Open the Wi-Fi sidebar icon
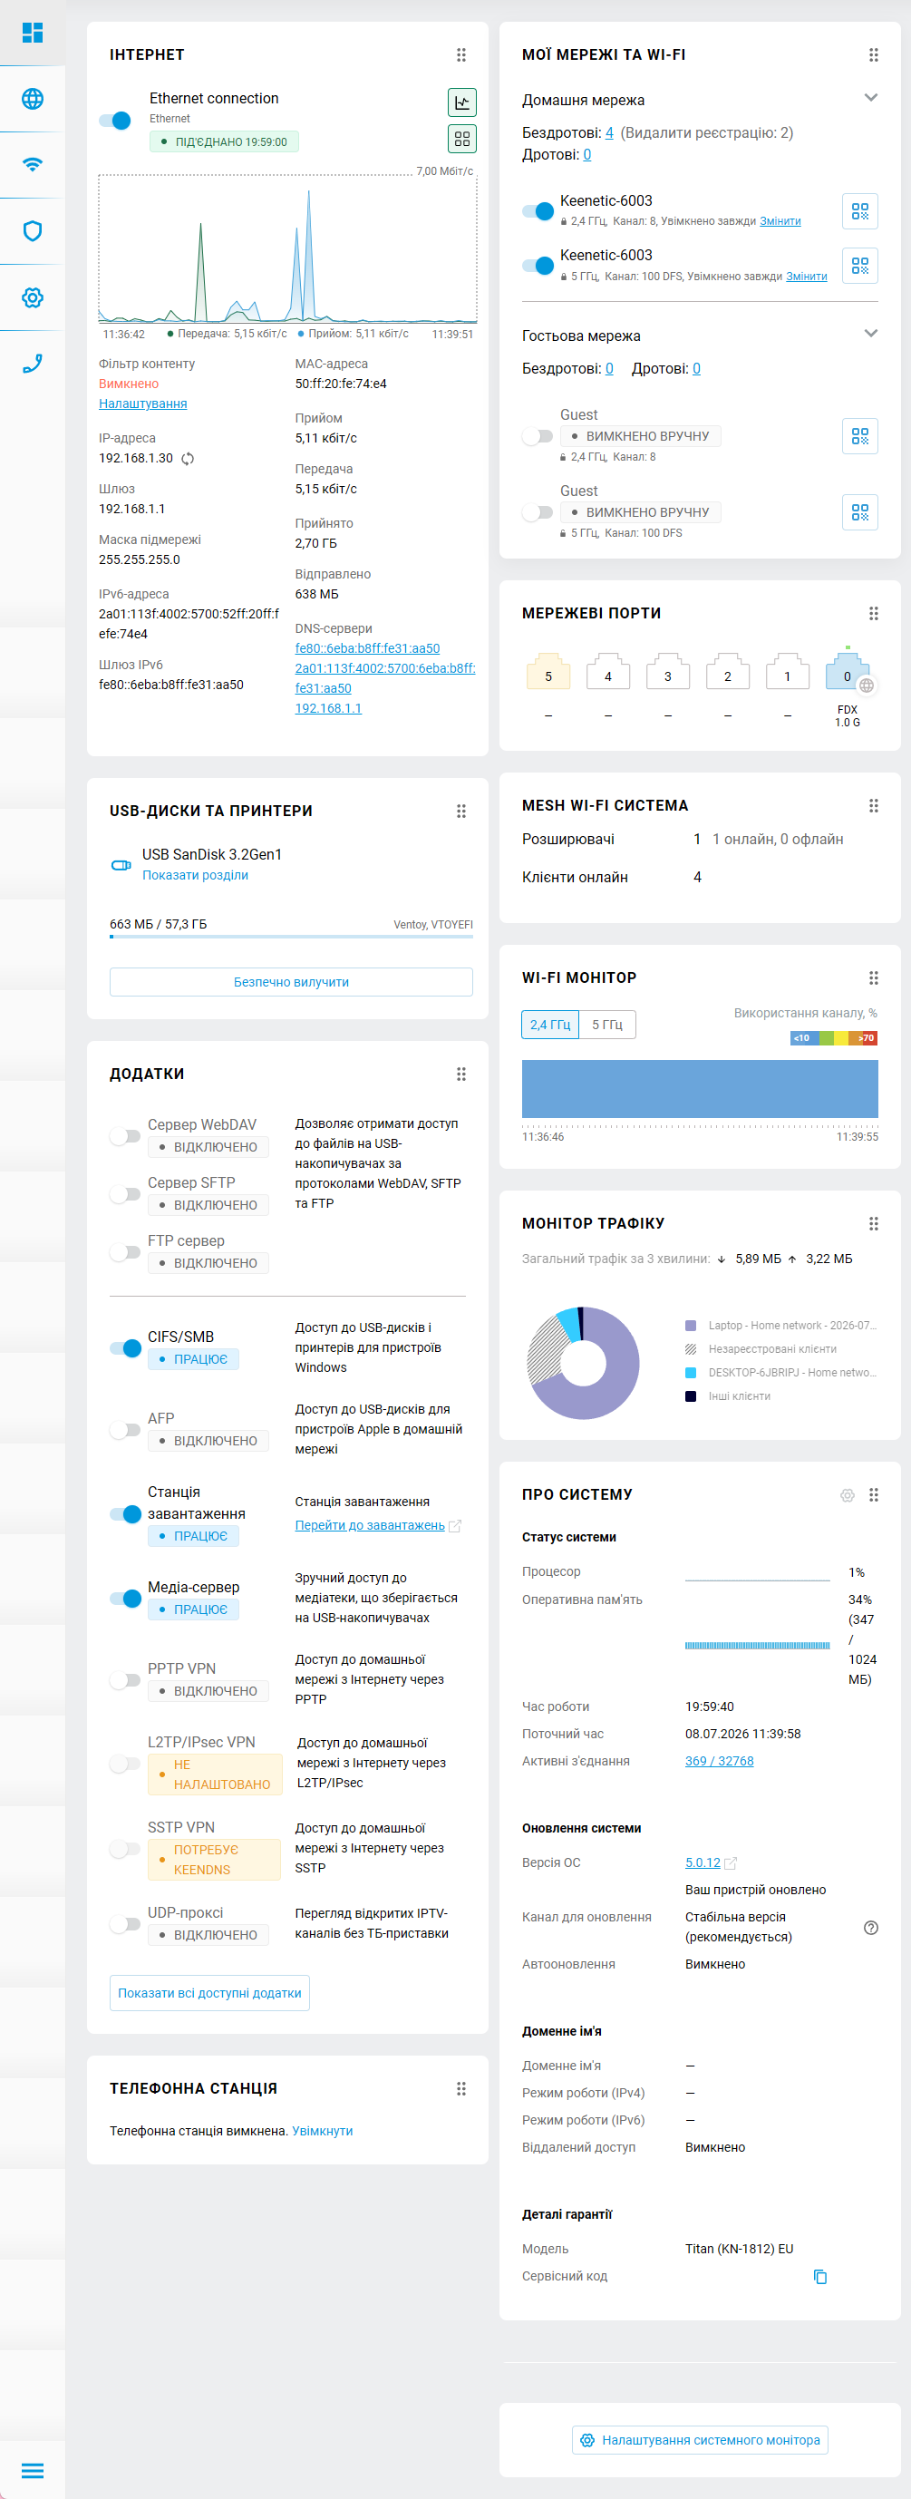 [32, 165]
